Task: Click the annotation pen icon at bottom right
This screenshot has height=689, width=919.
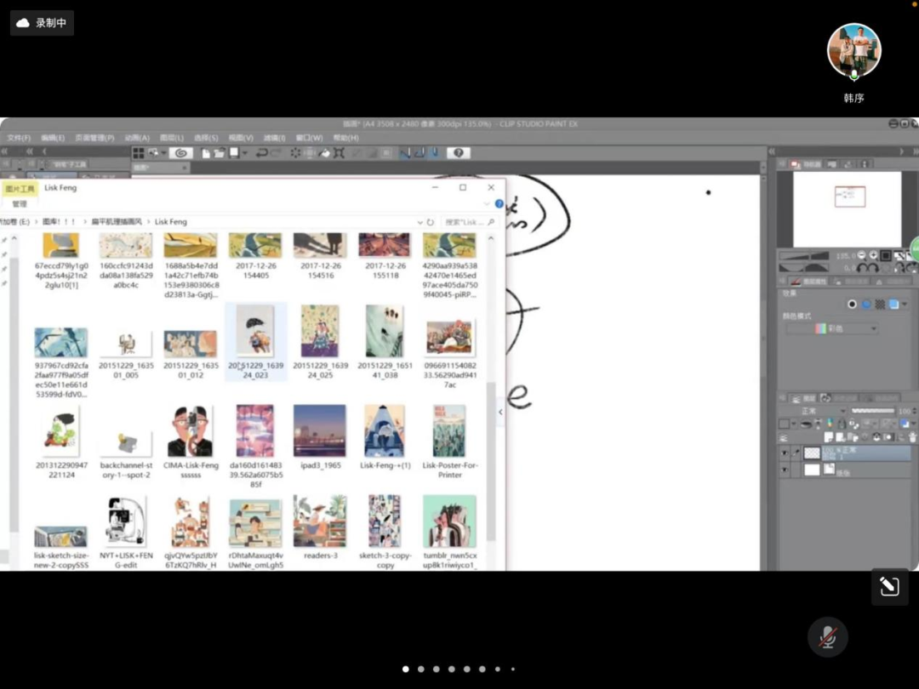Action: (x=889, y=587)
